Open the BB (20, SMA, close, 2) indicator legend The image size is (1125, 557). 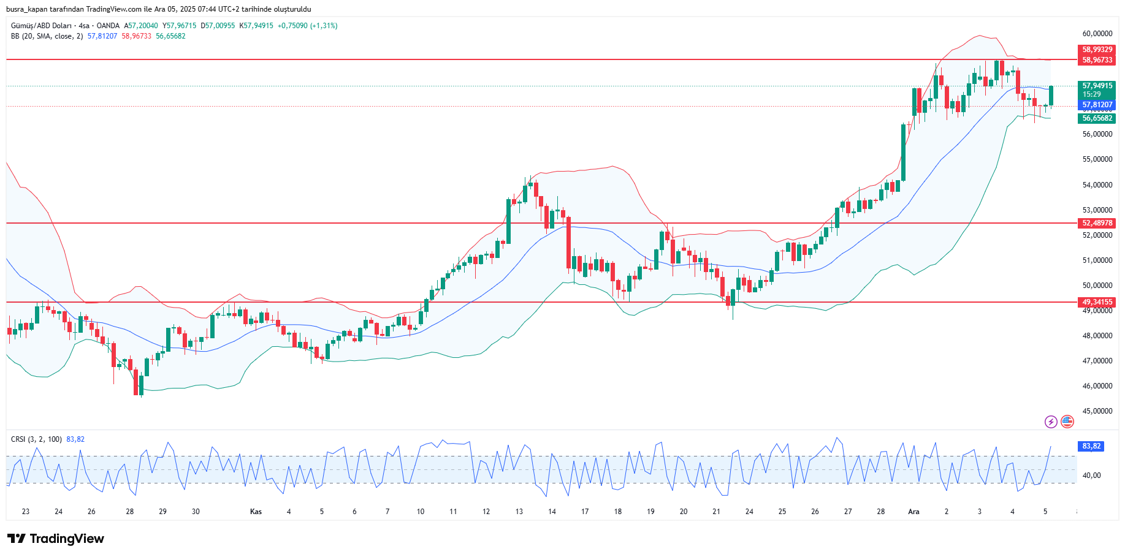coord(47,36)
